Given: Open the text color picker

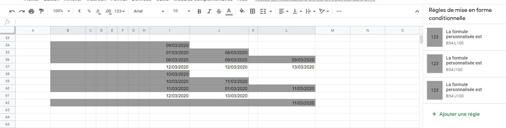Looking at the screenshot, I should point(229,11).
